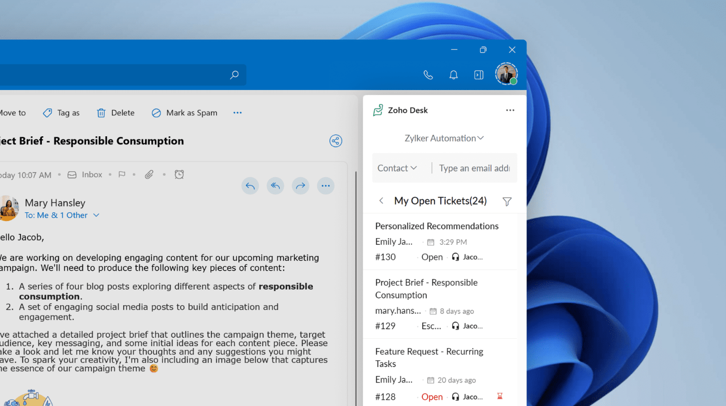Click sender name Mary Hansley

coord(55,203)
